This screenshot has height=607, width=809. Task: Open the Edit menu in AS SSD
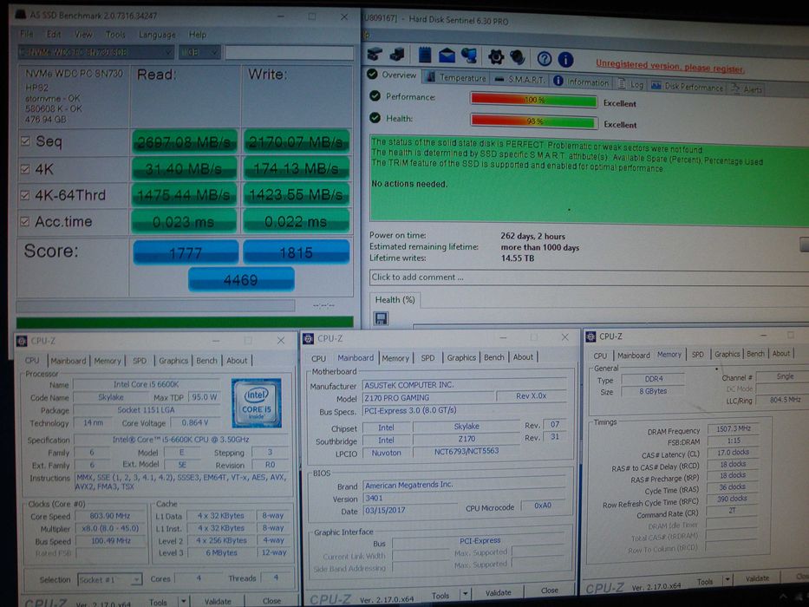click(x=54, y=34)
